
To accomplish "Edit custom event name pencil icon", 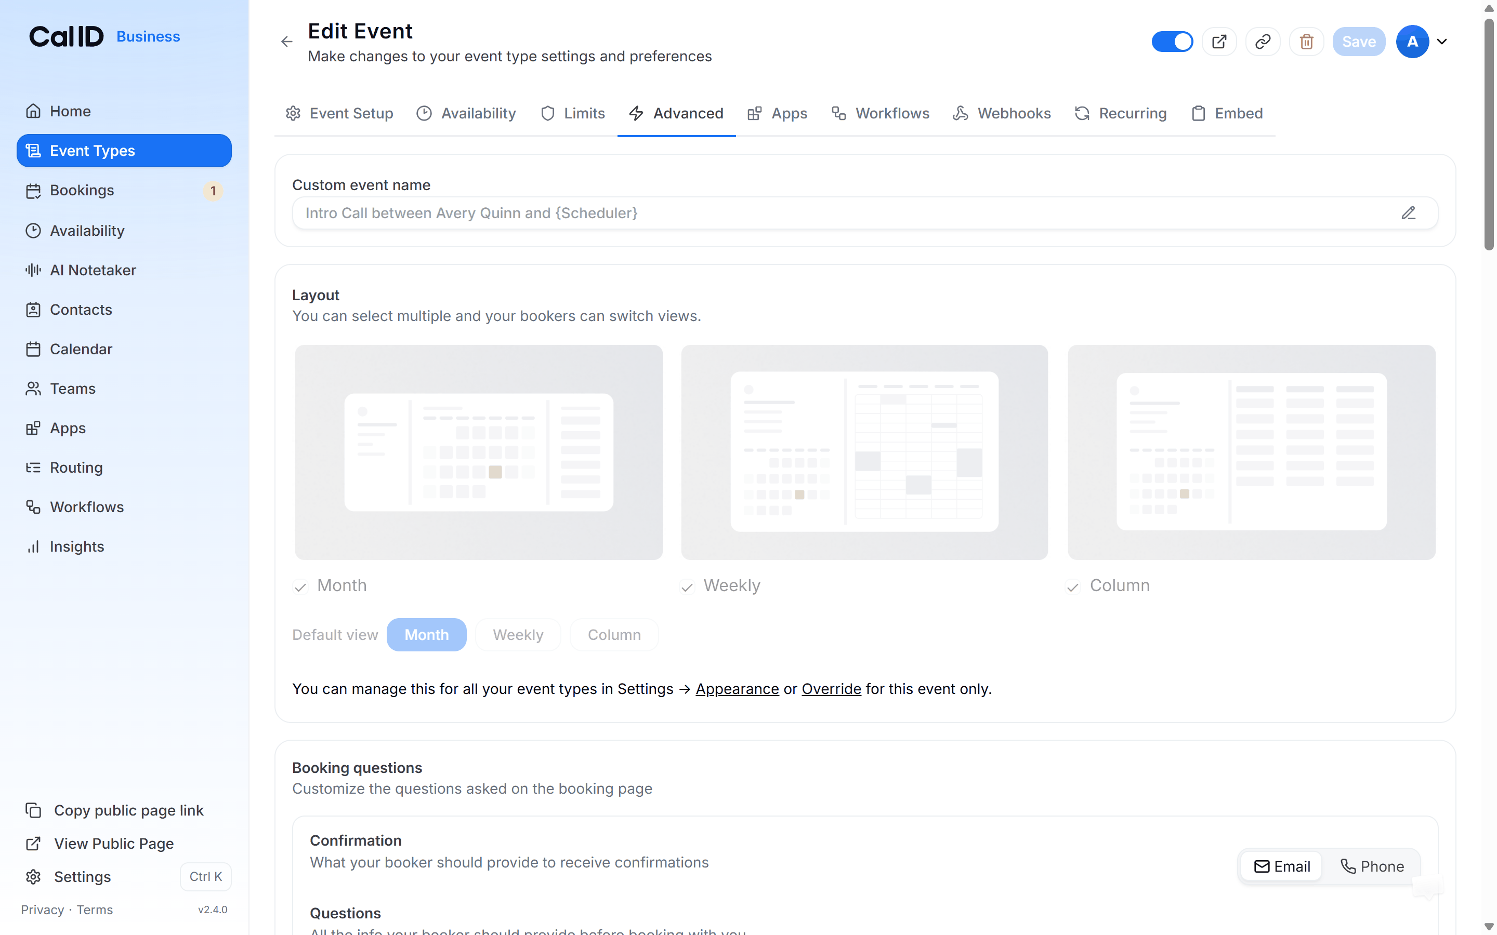I will [x=1409, y=213].
